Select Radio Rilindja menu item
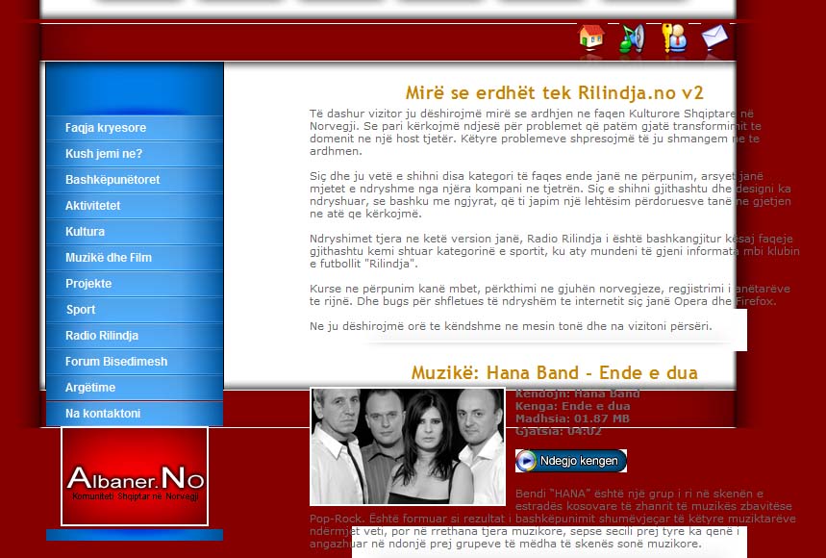Screen dimensions: 826x558 135,335
